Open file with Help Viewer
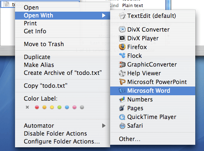This screenshot has height=151, width=204. (153, 73)
